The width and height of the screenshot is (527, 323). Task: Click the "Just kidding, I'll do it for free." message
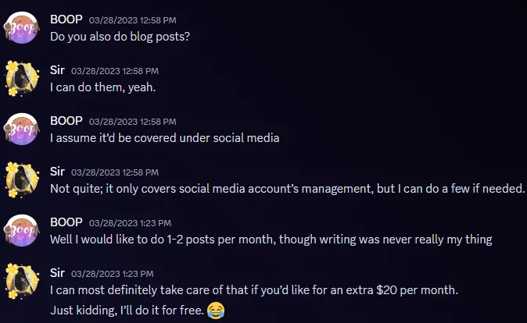(127, 312)
